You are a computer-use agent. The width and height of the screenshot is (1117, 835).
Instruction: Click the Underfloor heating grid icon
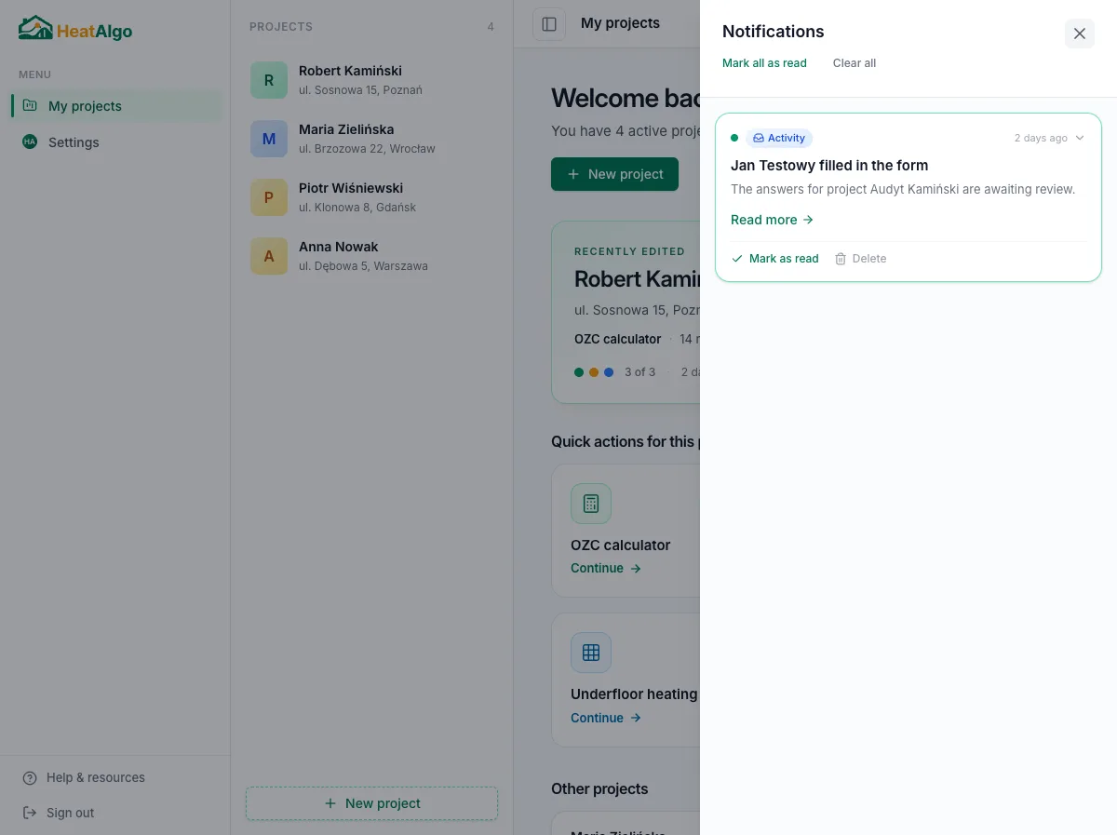coord(591,653)
